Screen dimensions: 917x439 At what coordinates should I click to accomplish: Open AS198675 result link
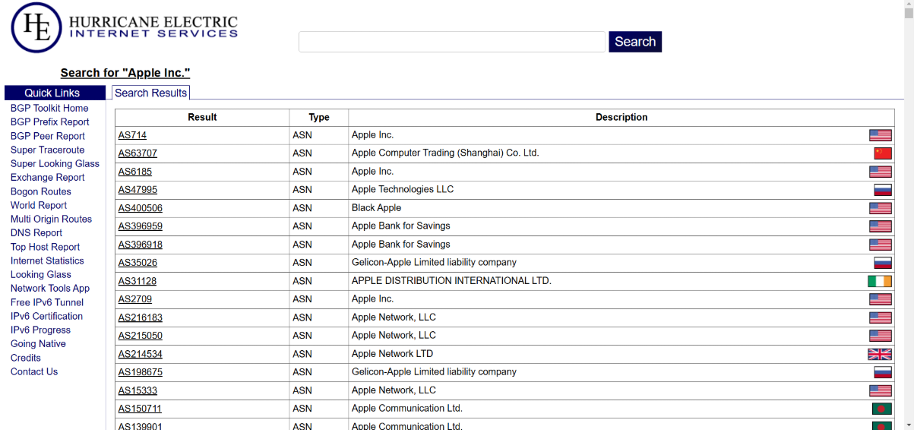141,372
